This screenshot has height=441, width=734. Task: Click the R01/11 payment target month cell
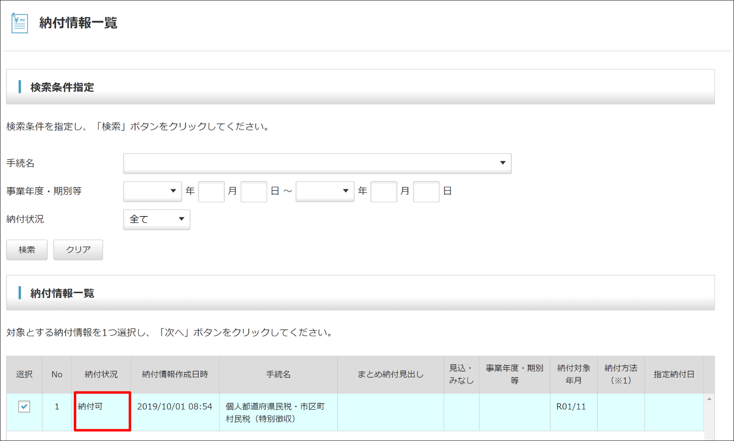point(571,406)
